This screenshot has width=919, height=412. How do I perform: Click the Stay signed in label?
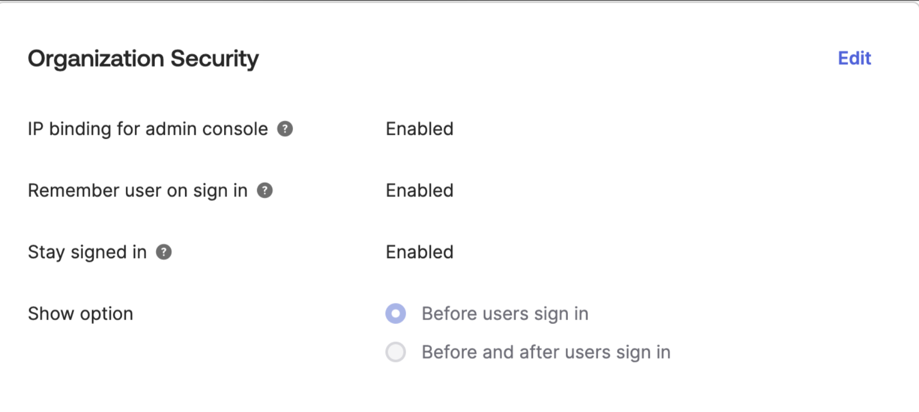(x=87, y=252)
